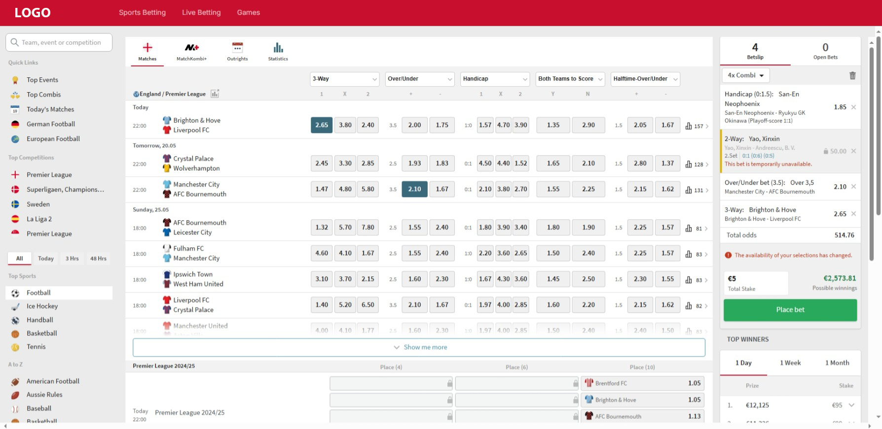882x429 pixels.
Task: Open the Handicap market dropdown
Action: tap(495, 79)
